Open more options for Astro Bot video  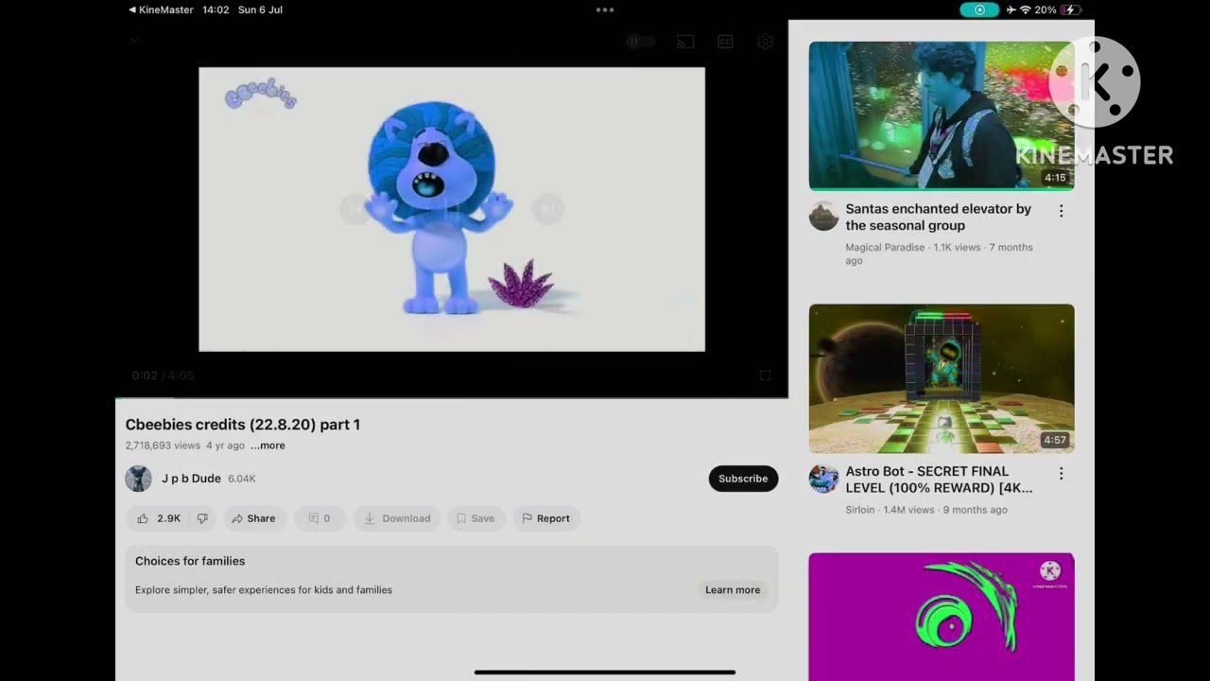tap(1061, 473)
